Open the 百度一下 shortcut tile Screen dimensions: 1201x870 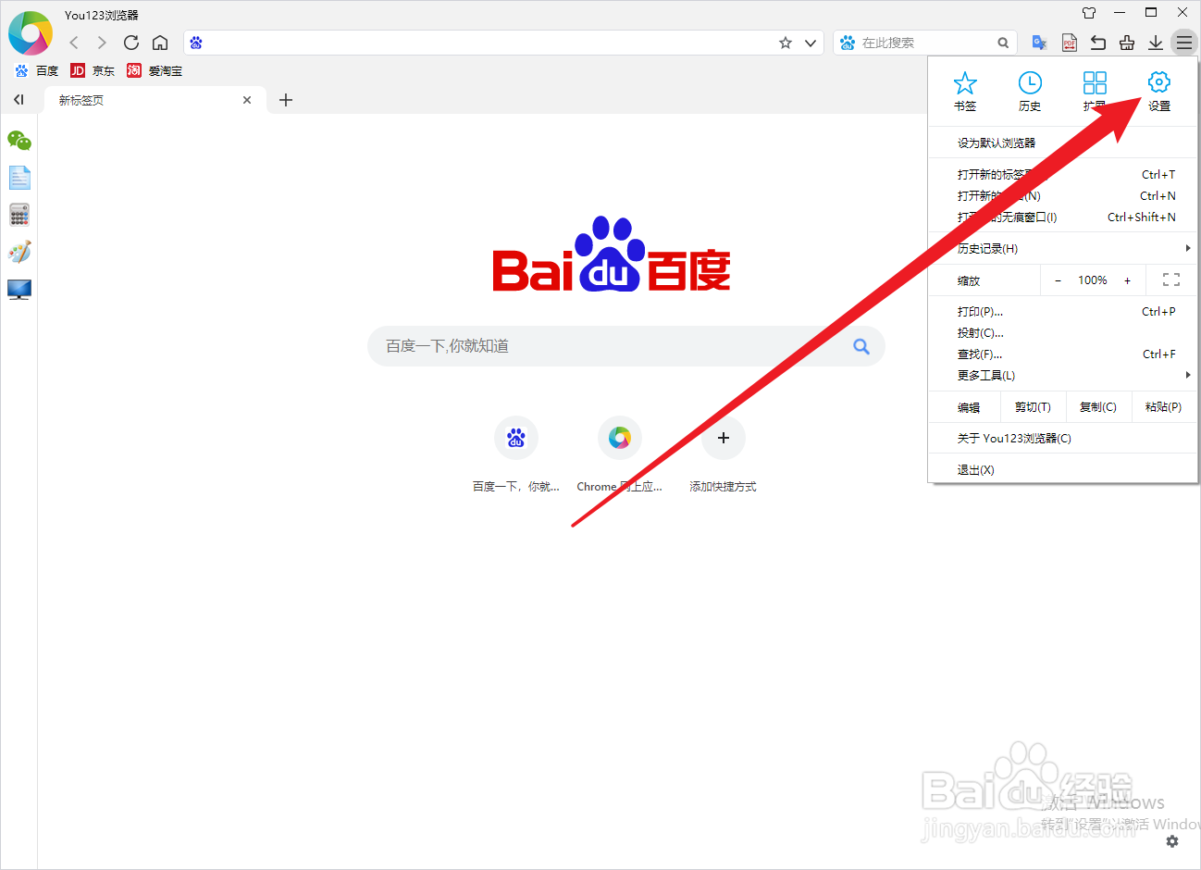516,454
